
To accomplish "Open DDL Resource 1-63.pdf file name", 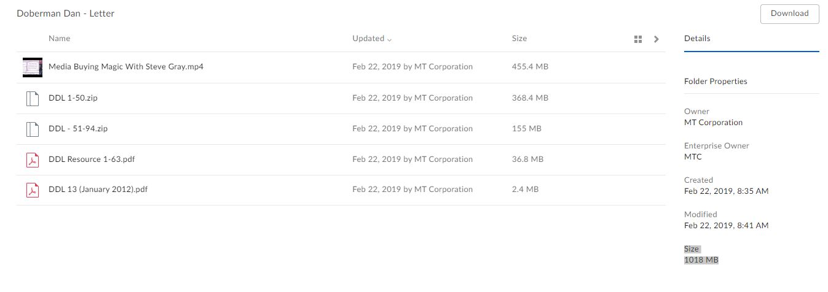I will point(92,159).
